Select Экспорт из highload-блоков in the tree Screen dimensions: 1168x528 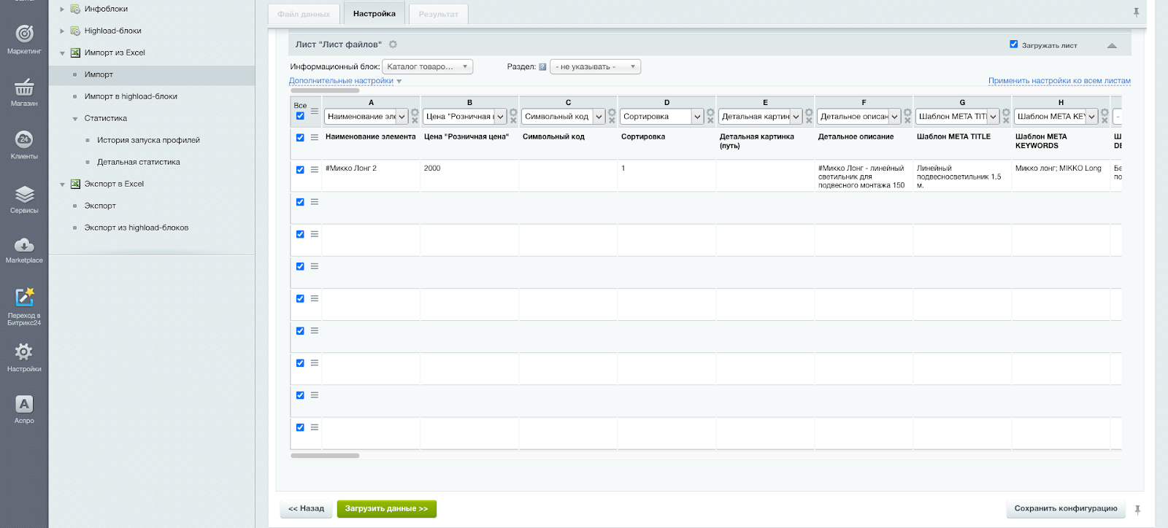tap(137, 228)
